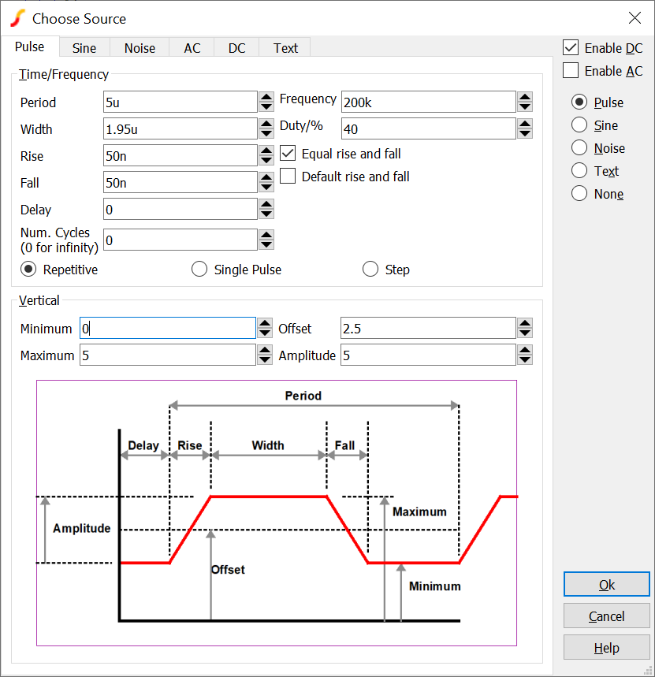655x677 pixels.
Task: Increase the Maximum value with up arrow
Action: pyautogui.click(x=266, y=351)
